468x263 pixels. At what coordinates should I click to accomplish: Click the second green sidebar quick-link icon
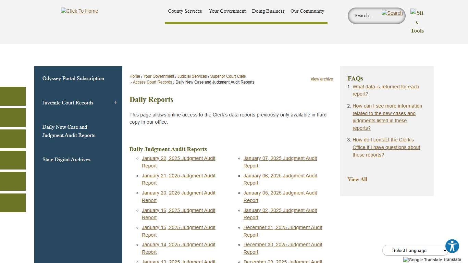point(13,117)
